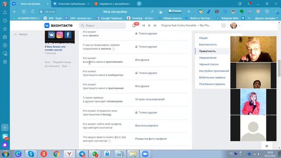The width and height of the screenshot is (281, 158).
Task: Open the Безопасность settings section
Action: coord(208,45)
